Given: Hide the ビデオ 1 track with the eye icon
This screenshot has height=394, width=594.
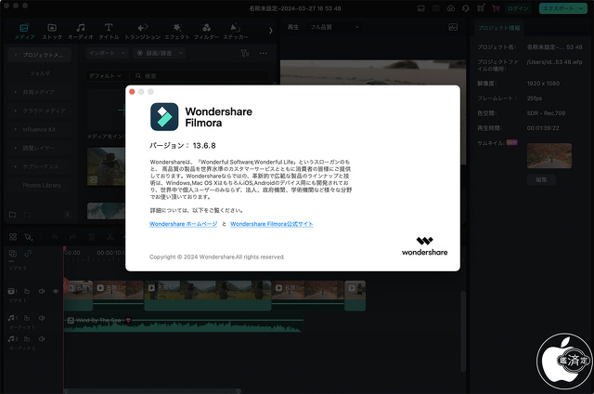Looking at the screenshot, I should click(56, 291).
